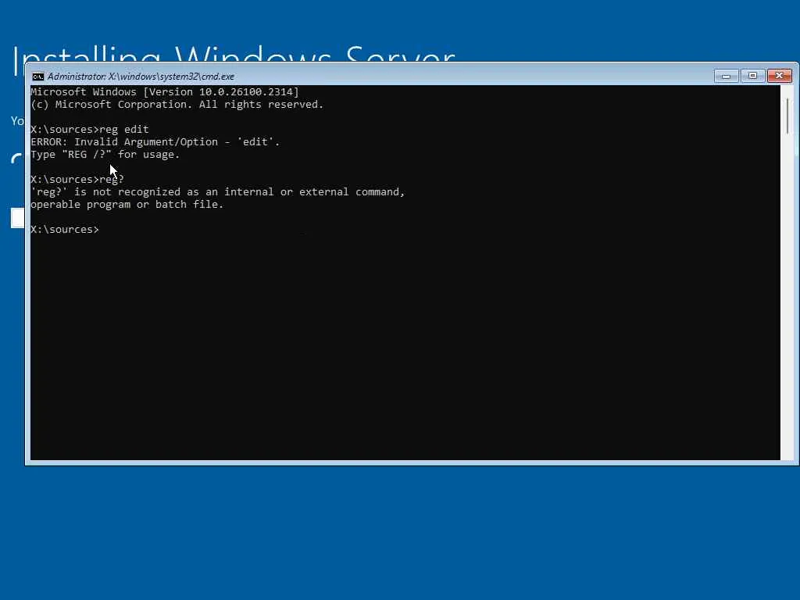Click the 'is not recognized as an internal' line

[x=218, y=192]
